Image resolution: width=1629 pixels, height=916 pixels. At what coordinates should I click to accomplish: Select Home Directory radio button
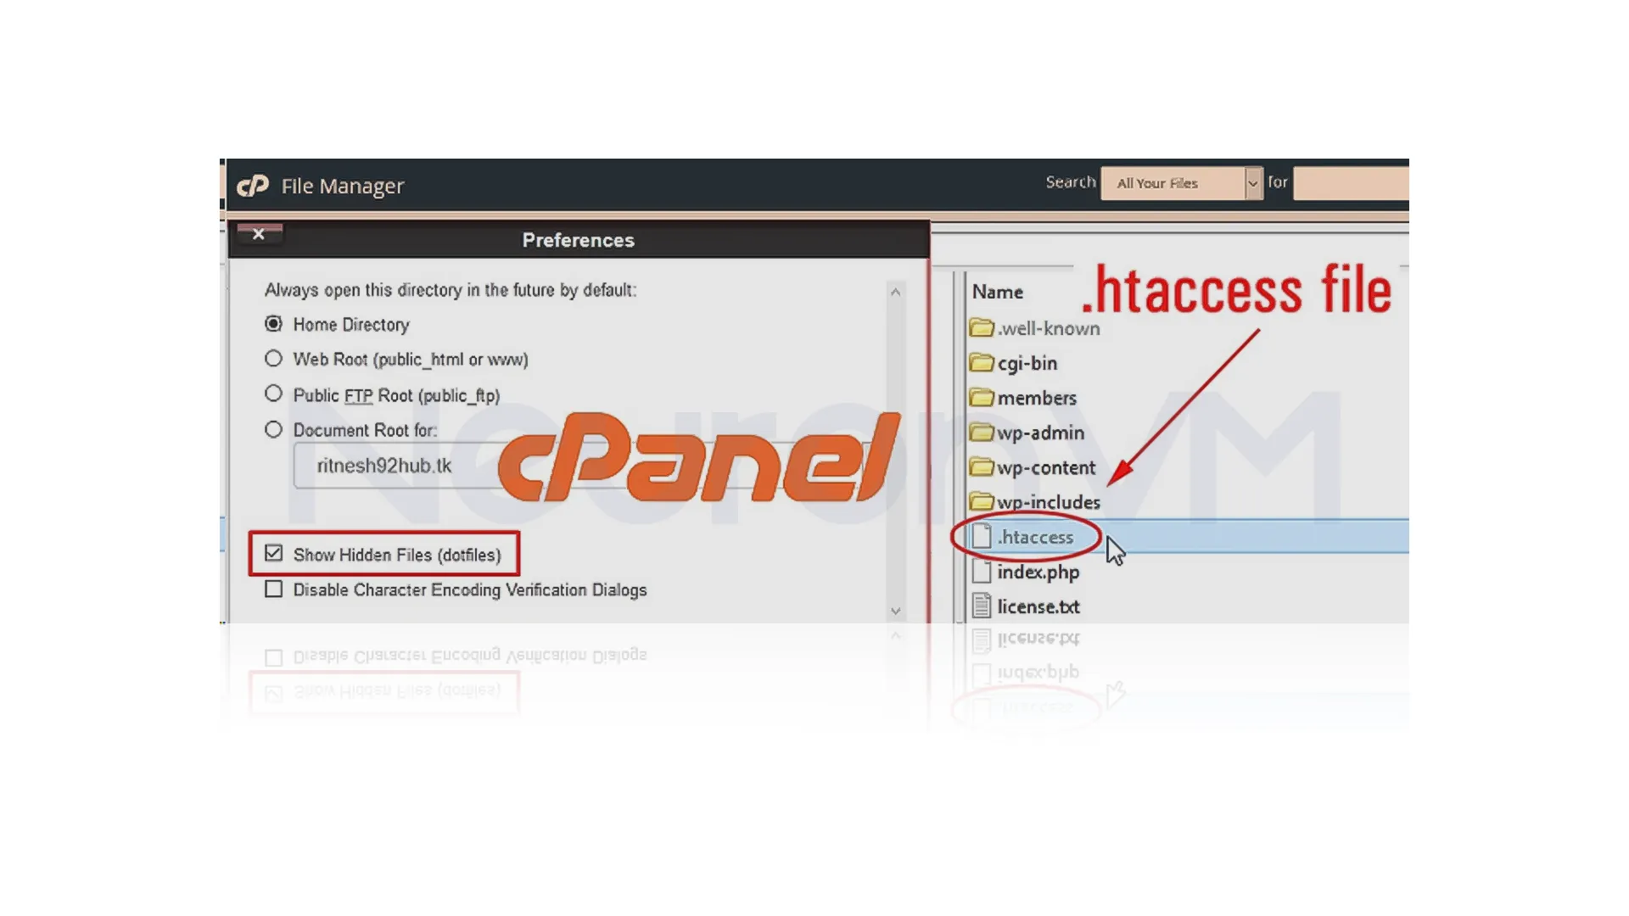coord(273,323)
